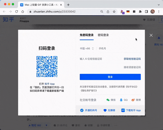Open the 中国 +86 country code dropdown
This screenshot has width=163, height=130.
[x=87, y=49]
